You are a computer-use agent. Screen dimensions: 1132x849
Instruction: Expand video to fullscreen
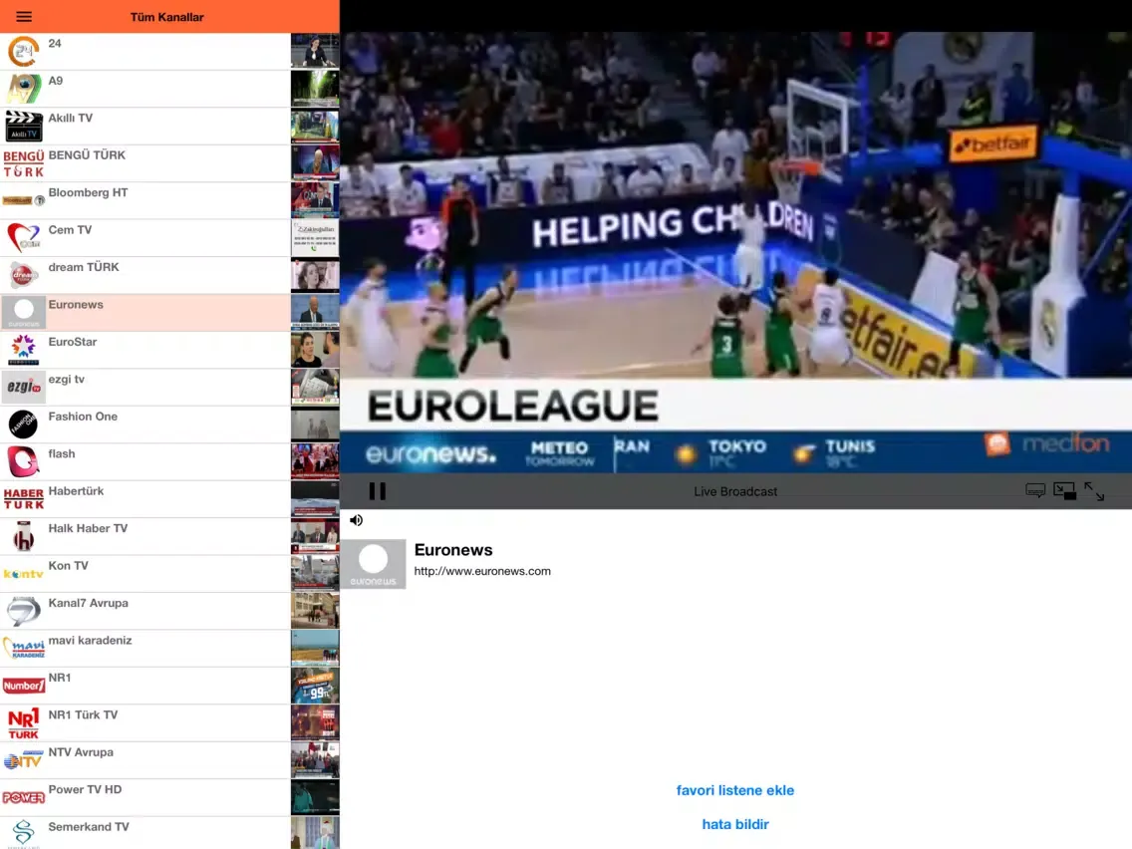tap(1094, 491)
